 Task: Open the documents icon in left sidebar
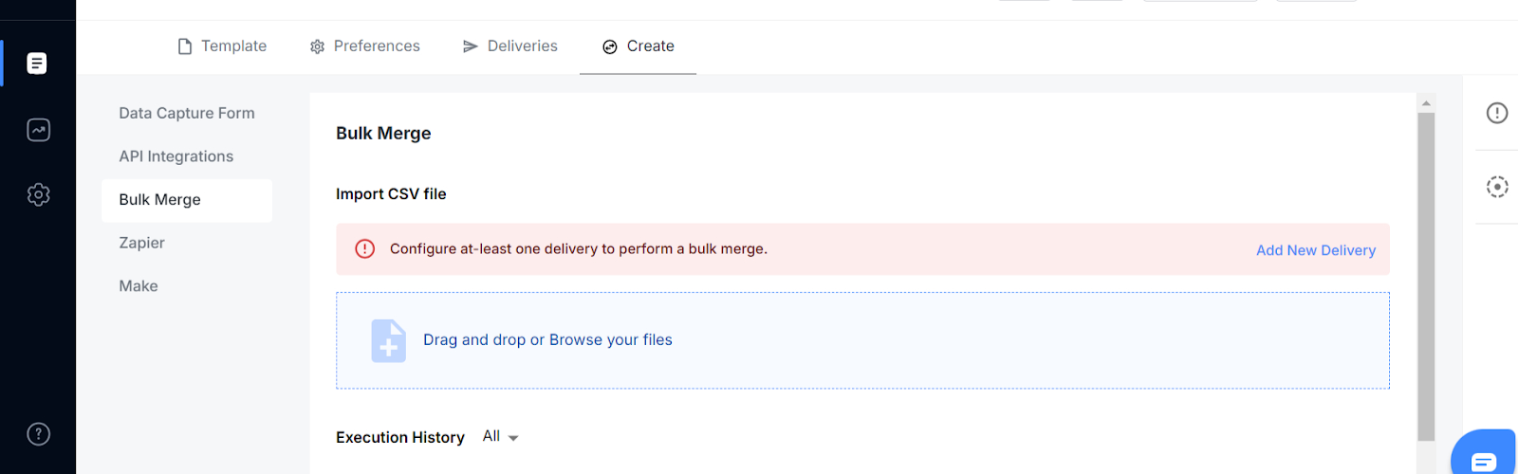pyautogui.click(x=37, y=64)
